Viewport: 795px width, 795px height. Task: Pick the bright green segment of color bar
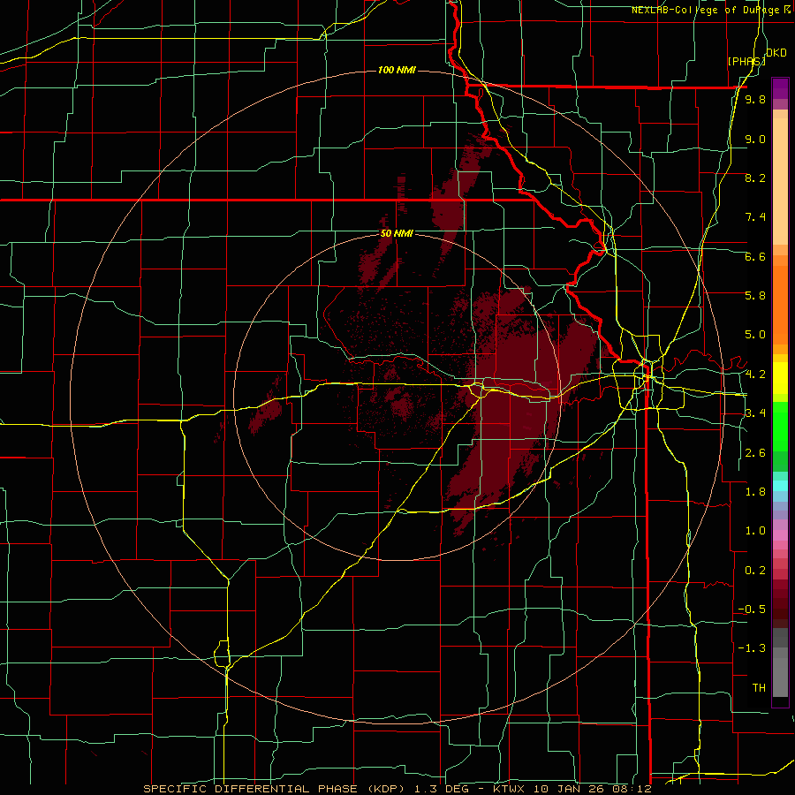pos(780,426)
